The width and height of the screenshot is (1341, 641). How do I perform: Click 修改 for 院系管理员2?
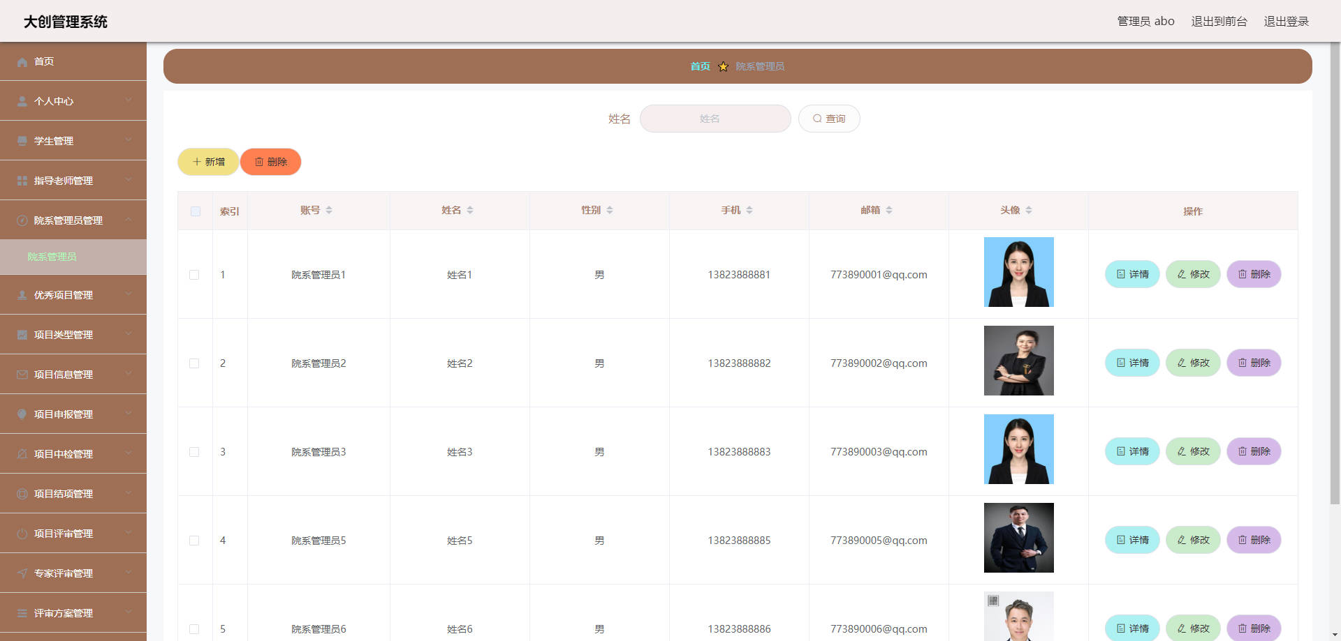1193,363
